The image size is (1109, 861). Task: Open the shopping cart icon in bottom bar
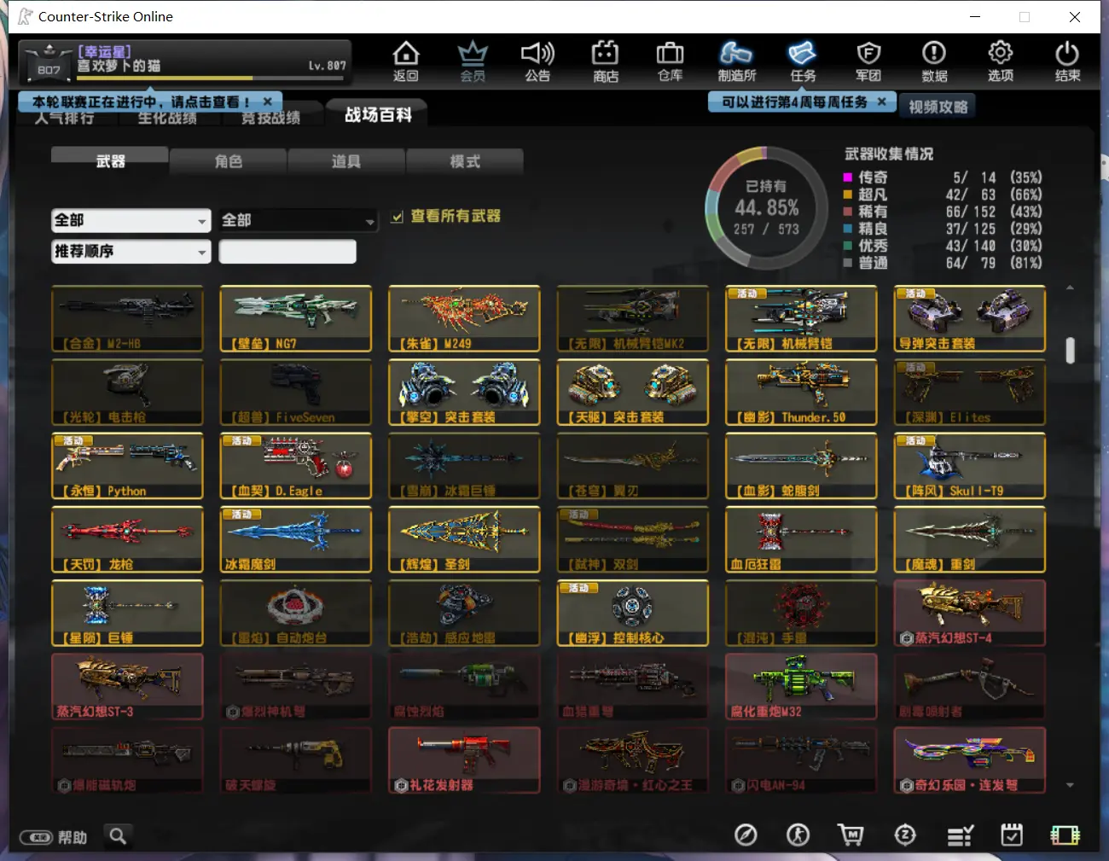click(x=851, y=835)
